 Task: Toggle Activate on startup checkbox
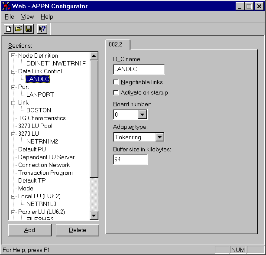pos(116,92)
